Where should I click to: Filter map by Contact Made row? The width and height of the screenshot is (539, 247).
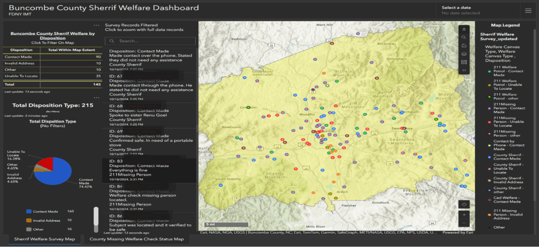(53, 57)
